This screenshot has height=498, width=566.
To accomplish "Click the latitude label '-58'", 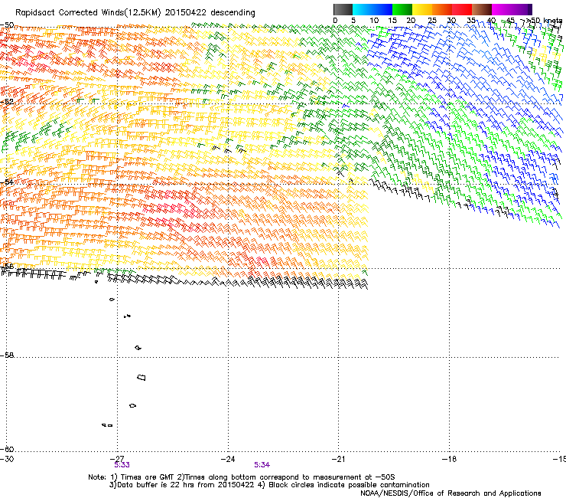I will [7, 355].
